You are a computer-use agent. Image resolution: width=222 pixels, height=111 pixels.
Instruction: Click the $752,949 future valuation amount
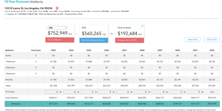pos(58,33)
